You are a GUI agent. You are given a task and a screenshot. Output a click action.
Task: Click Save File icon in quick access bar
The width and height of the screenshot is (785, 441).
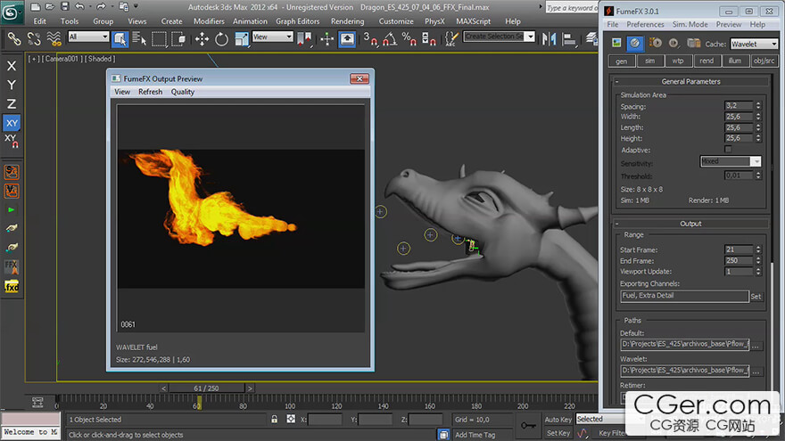(x=64, y=6)
